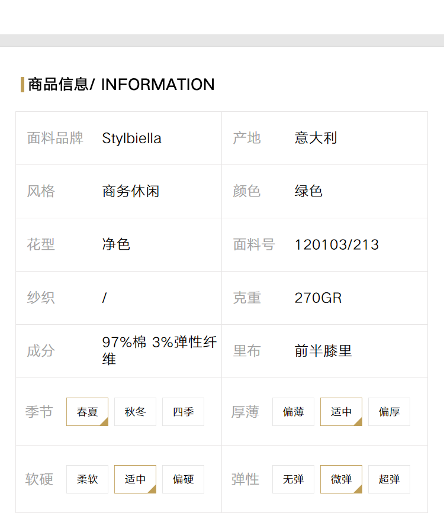Select the 春夏 season option

pos(87,412)
